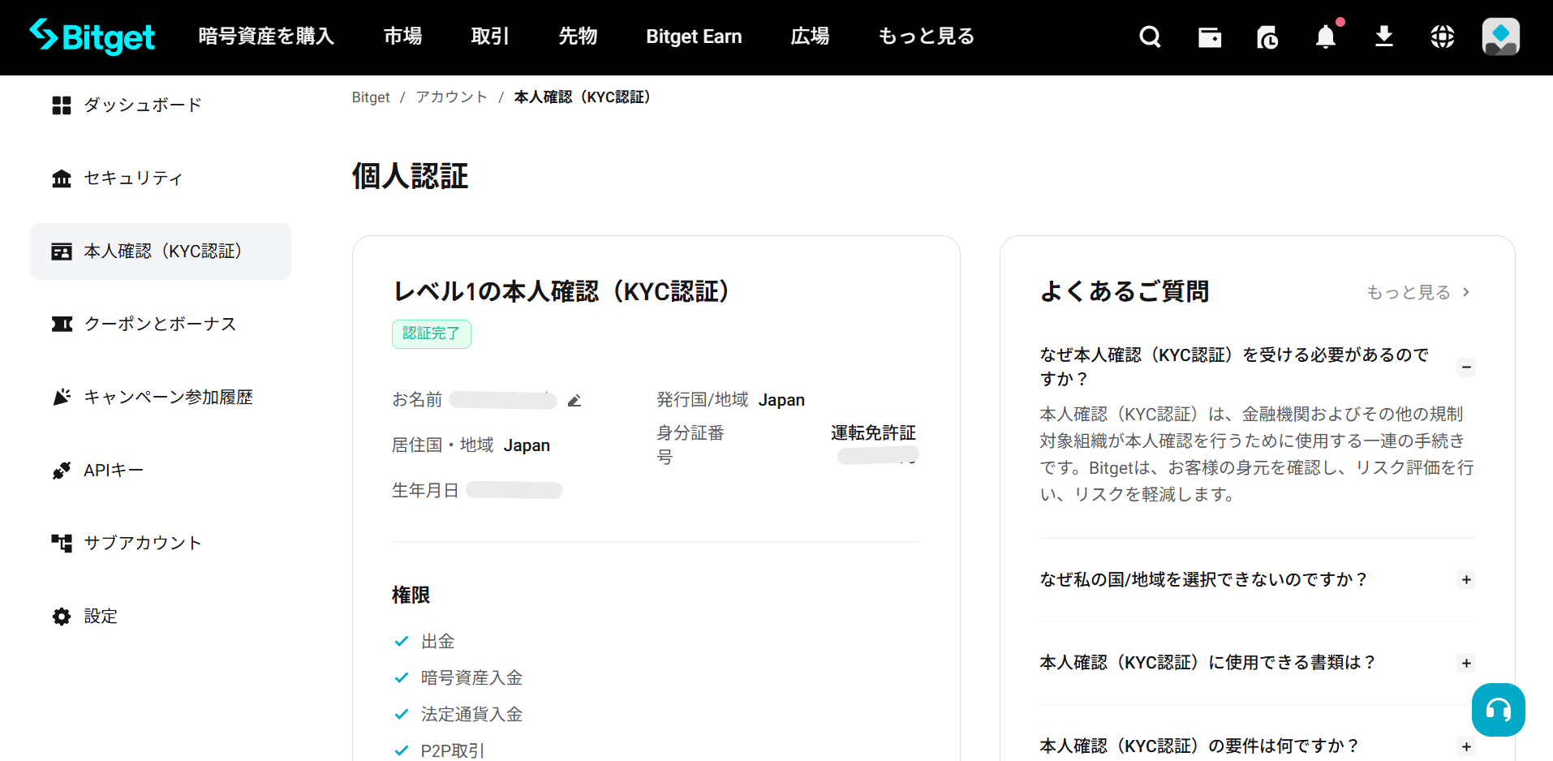
Task: Open the profile avatar menu
Action: coord(1500,37)
